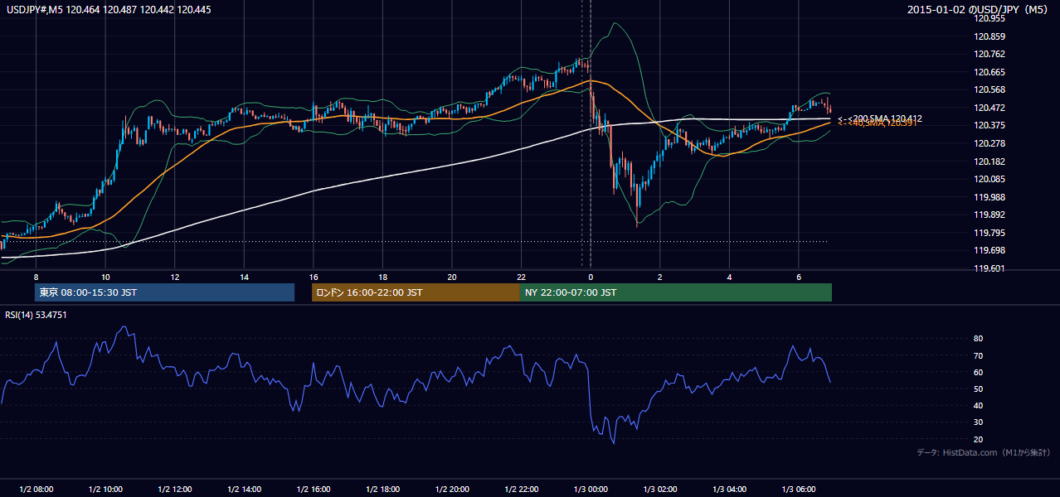Select the 東京 08:00-15:30 JST session bar
Image resolution: width=1060 pixels, height=497 pixels.
click(164, 292)
